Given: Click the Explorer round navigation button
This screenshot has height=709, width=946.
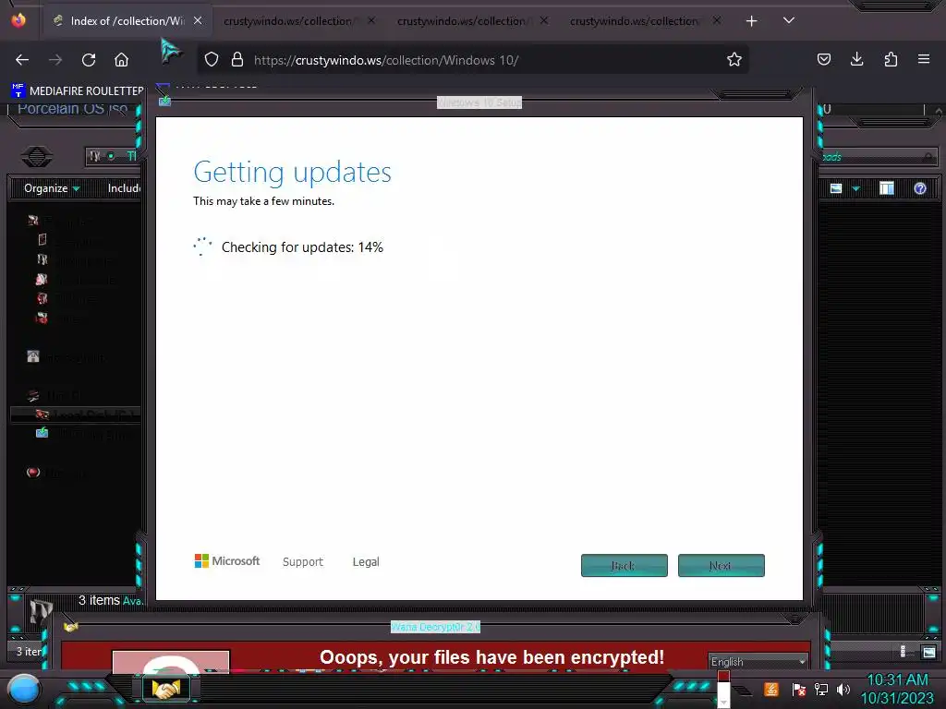Looking at the screenshot, I should [x=37, y=157].
